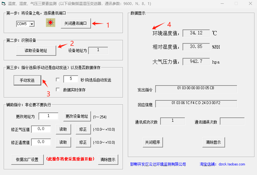Click the 修正气压值 input field
This screenshot has height=175, width=257.
tap(41, 129)
